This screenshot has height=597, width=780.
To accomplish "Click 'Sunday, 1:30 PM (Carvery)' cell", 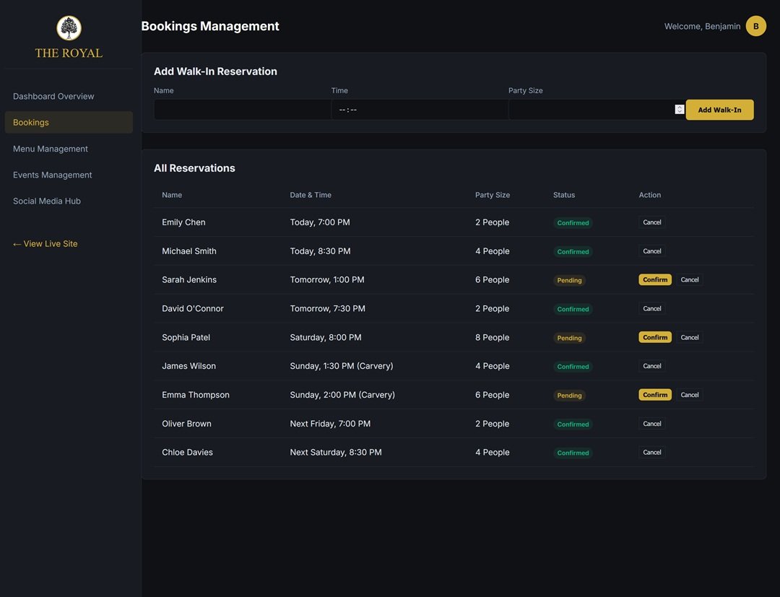I will point(342,366).
